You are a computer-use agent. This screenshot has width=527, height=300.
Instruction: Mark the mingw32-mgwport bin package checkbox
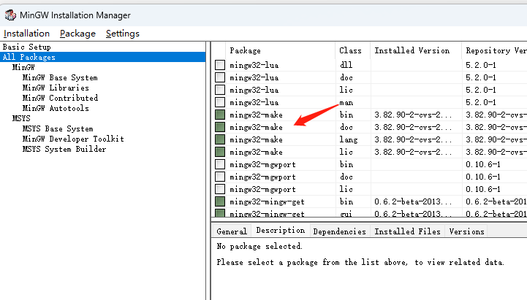tap(220, 164)
